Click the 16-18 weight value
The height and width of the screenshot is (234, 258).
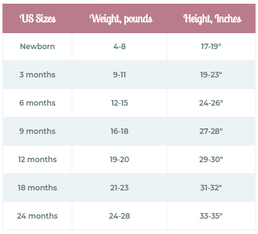coord(120,131)
